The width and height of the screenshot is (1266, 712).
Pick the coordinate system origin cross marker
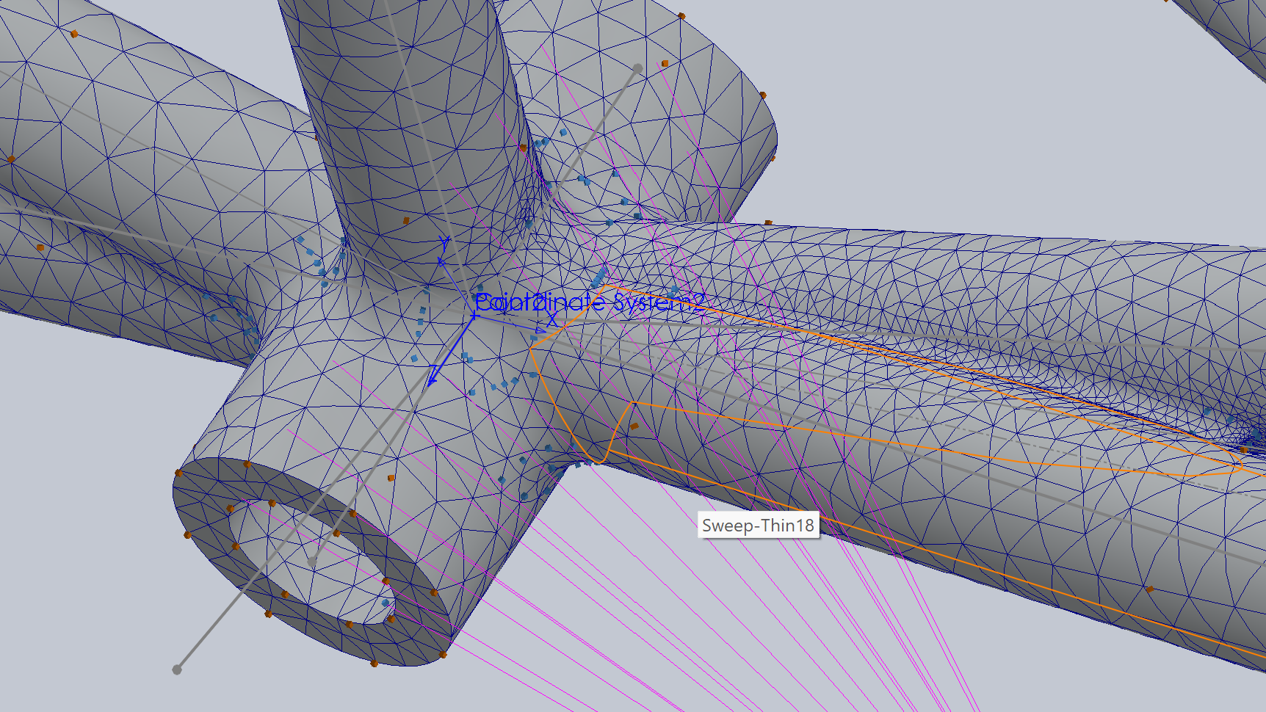474,316
